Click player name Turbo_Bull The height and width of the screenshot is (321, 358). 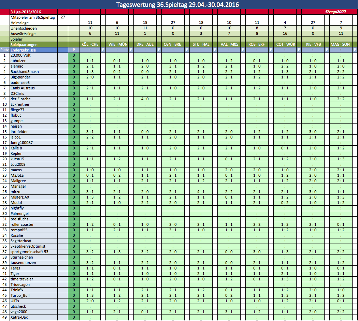pos(20,296)
